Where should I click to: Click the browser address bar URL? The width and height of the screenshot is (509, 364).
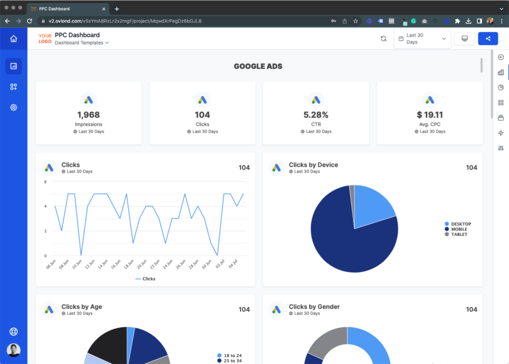tap(125, 21)
